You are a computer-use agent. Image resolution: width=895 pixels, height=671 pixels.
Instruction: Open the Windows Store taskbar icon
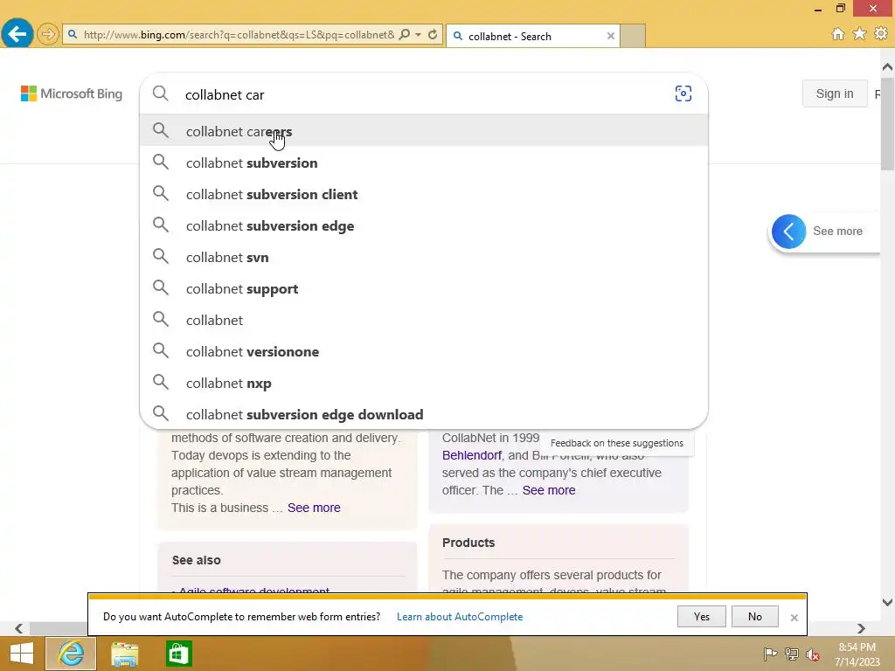pos(178,654)
